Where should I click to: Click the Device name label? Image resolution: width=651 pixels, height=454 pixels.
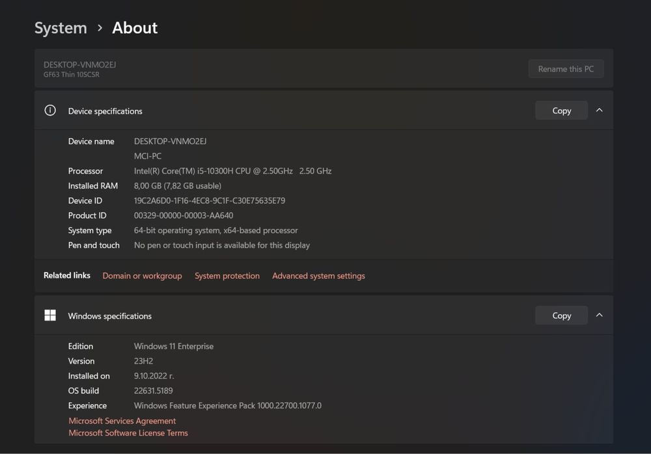click(91, 142)
